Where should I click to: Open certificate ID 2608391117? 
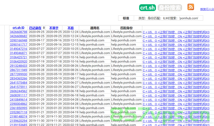pyautogui.click(x=18, y=96)
